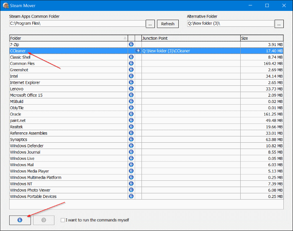The width and height of the screenshot is (293, 231).
Task: Select the Microsoft Office 15 folder name
Action: click(x=26, y=95)
